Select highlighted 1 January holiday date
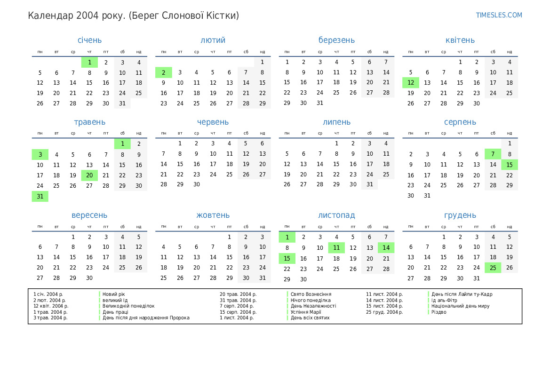Screen dimensions: 550x389 point(89,62)
